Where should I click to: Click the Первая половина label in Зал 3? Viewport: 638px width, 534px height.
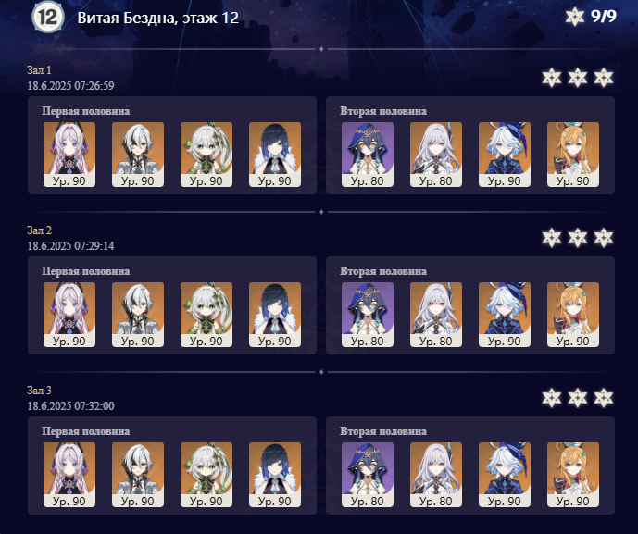click(86, 431)
